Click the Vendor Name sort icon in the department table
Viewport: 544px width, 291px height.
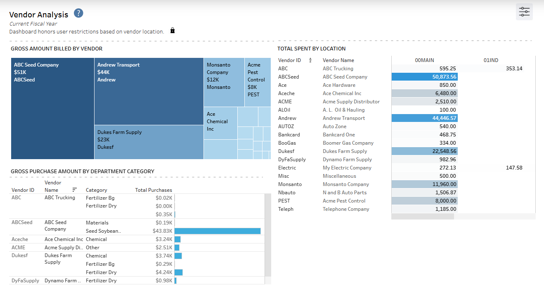pyautogui.click(x=75, y=190)
